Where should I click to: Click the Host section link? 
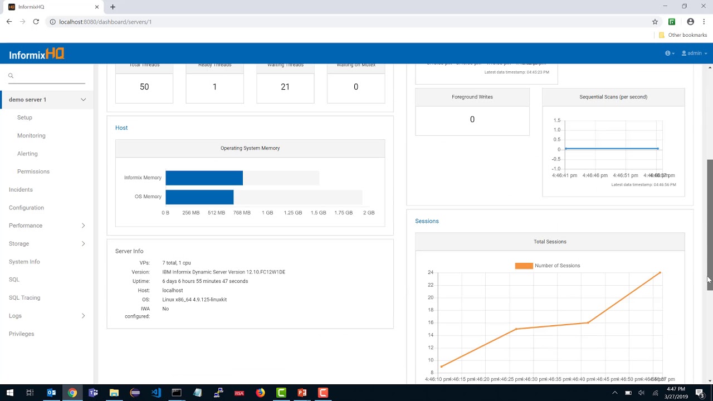coord(121,128)
